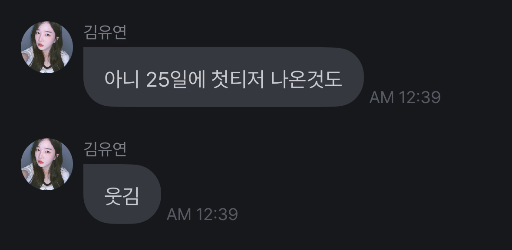Image resolution: width=512 pixels, height=250 pixels.
Task: Click the sender name 김유연 above 웃김 bubble
Action: coord(105,149)
